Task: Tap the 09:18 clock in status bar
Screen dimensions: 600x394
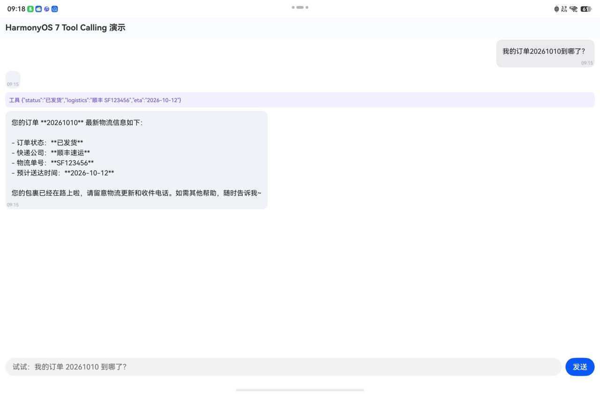Action: 16,9
